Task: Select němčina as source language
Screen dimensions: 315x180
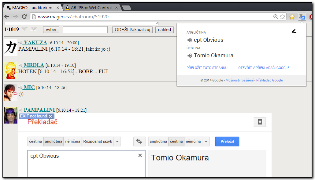Action: pyautogui.click(x=72, y=142)
